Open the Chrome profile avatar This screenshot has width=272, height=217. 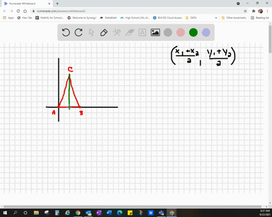pos(261,11)
